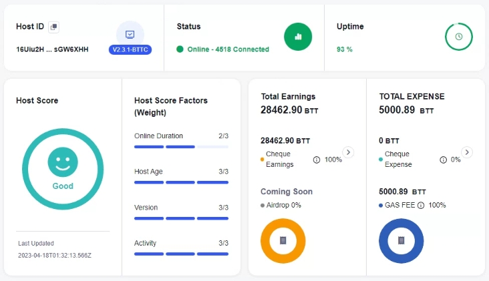Click the Good smiley face icon
The height and width of the screenshot is (281, 489).
(63, 162)
